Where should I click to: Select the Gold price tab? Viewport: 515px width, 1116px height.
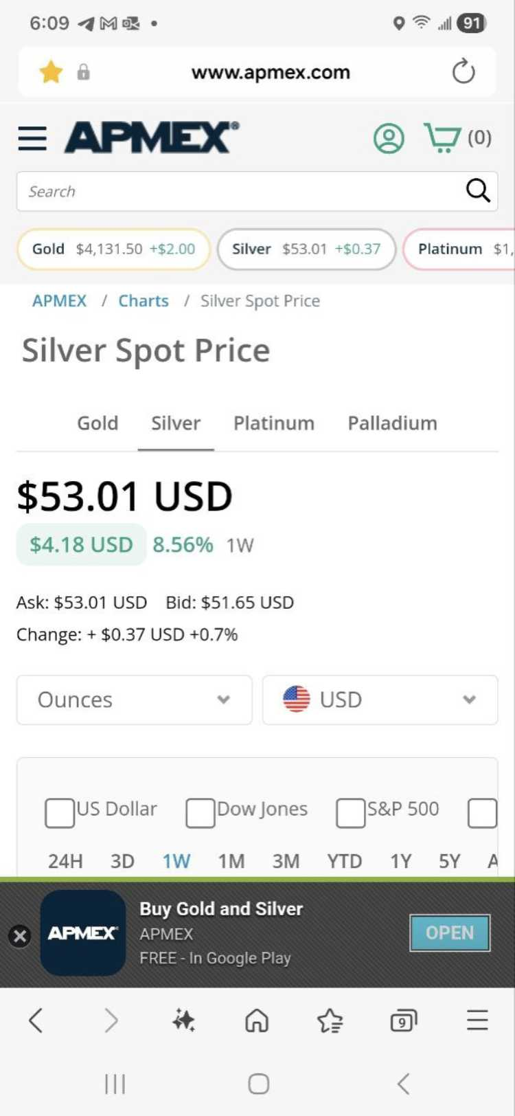[98, 423]
